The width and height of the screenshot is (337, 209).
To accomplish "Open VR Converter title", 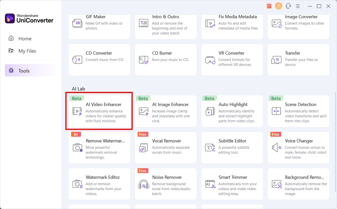I will [x=231, y=53].
